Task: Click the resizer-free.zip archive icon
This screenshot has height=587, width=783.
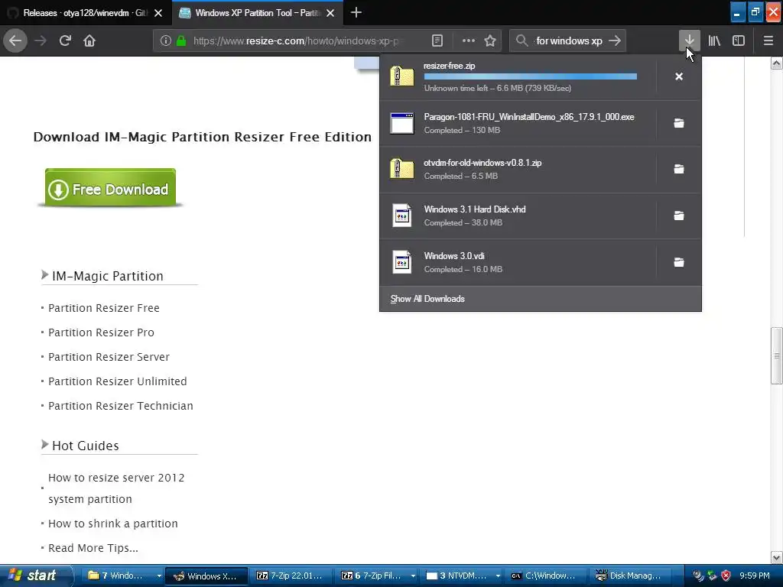Action: [x=402, y=76]
